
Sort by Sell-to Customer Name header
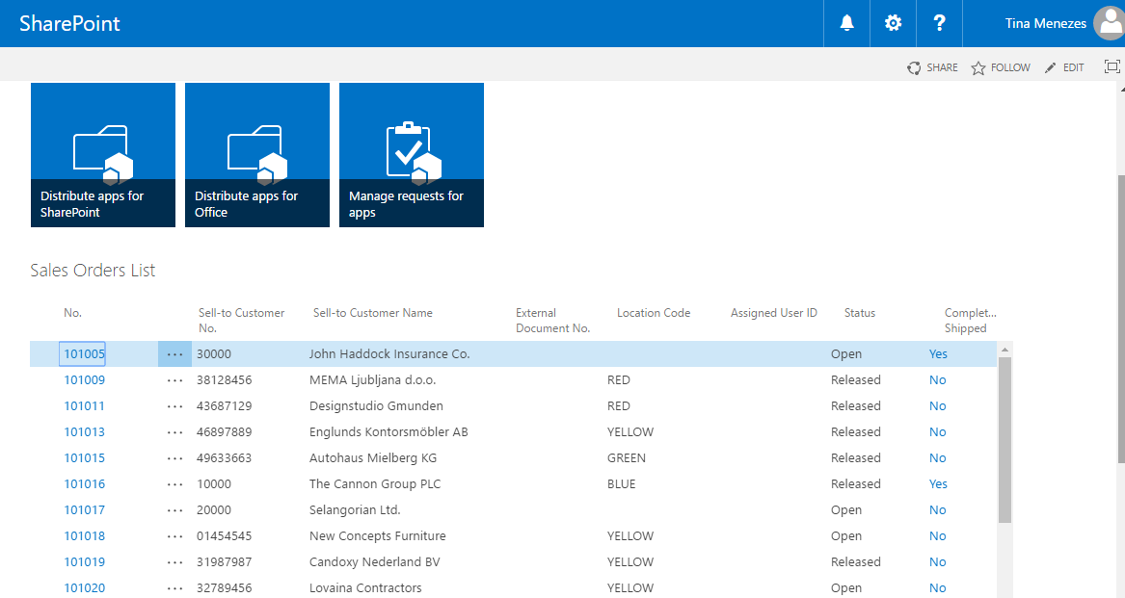tap(372, 313)
